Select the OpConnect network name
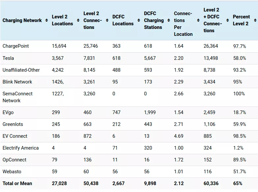The width and height of the screenshot is (258, 192). tap(14, 160)
